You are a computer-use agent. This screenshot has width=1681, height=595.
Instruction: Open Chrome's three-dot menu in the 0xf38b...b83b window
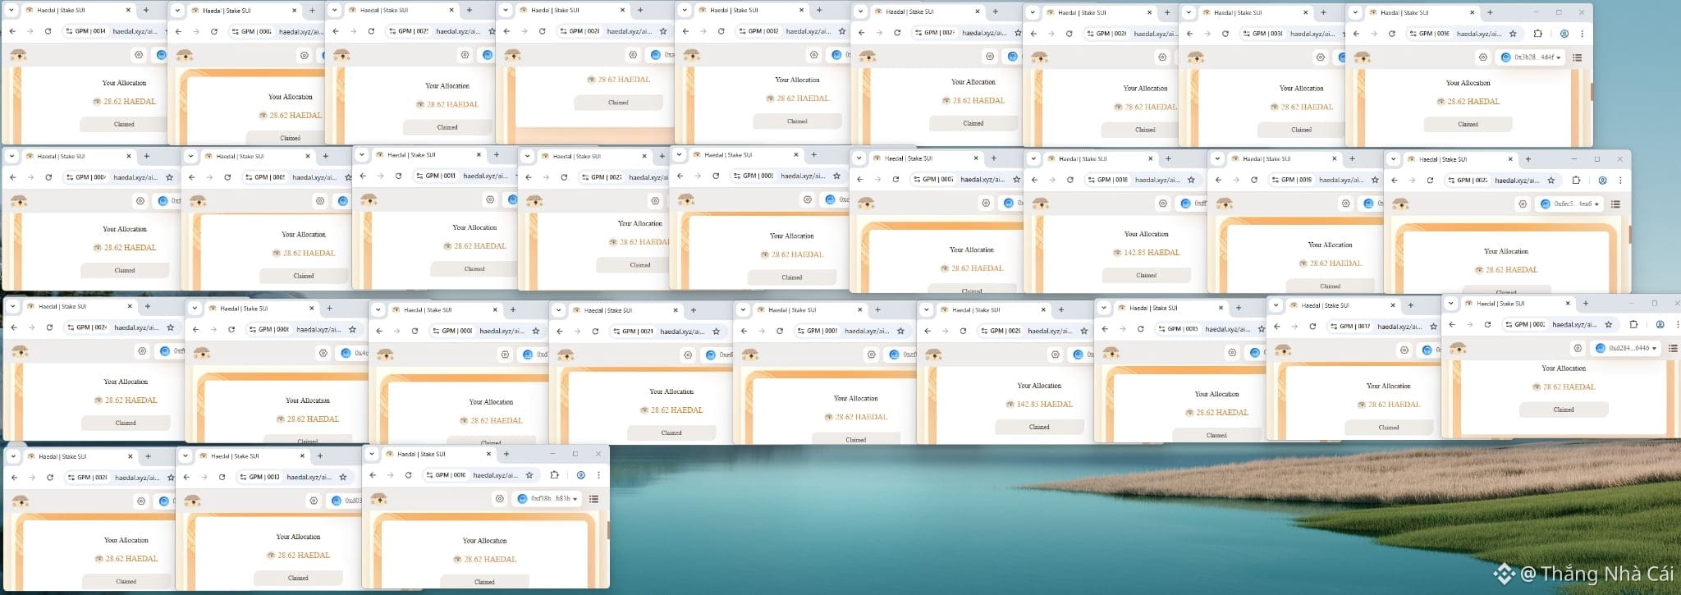[598, 475]
